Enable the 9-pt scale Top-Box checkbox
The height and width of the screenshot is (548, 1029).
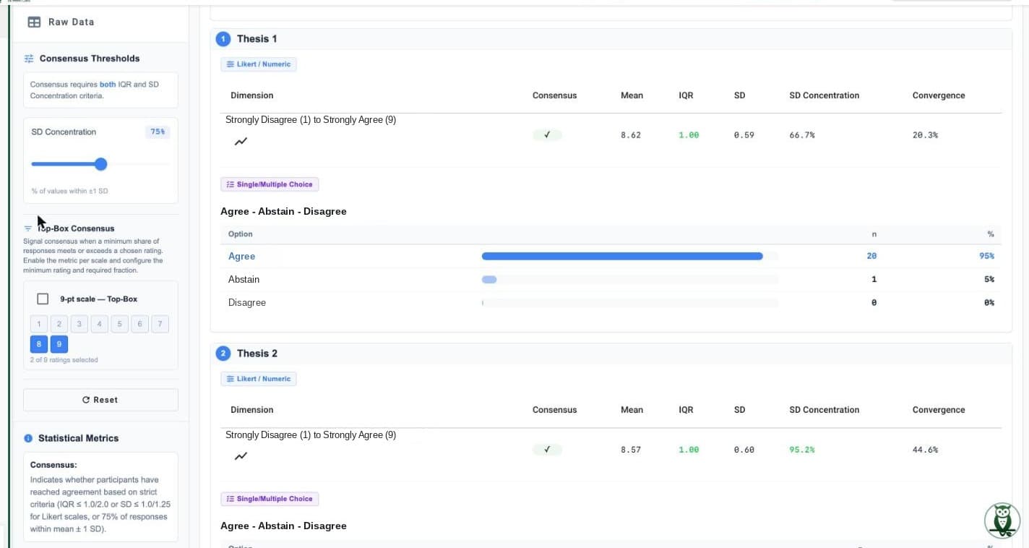(x=43, y=299)
